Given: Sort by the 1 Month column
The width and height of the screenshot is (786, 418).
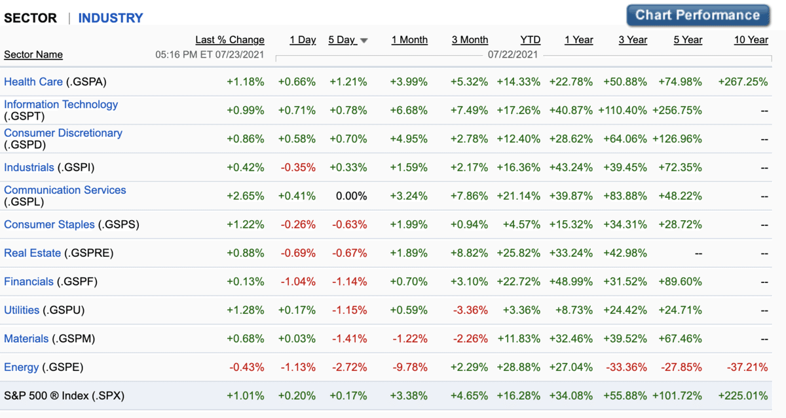Looking at the screenshot, I should point(409,40).
